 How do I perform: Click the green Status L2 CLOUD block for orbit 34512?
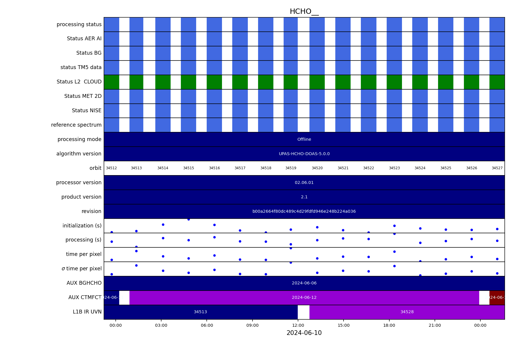pos(112,82)
